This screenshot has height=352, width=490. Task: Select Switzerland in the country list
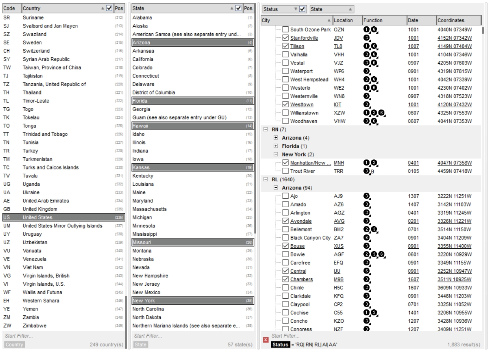pos(64,51)
